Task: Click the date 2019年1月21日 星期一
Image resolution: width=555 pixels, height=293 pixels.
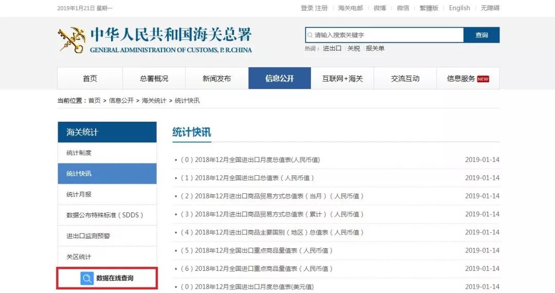Action: (x=85, y=8)
